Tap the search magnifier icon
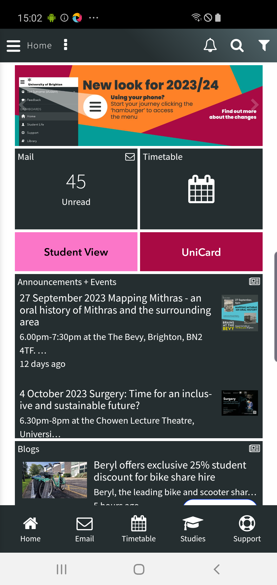 [x=237, y=46]
